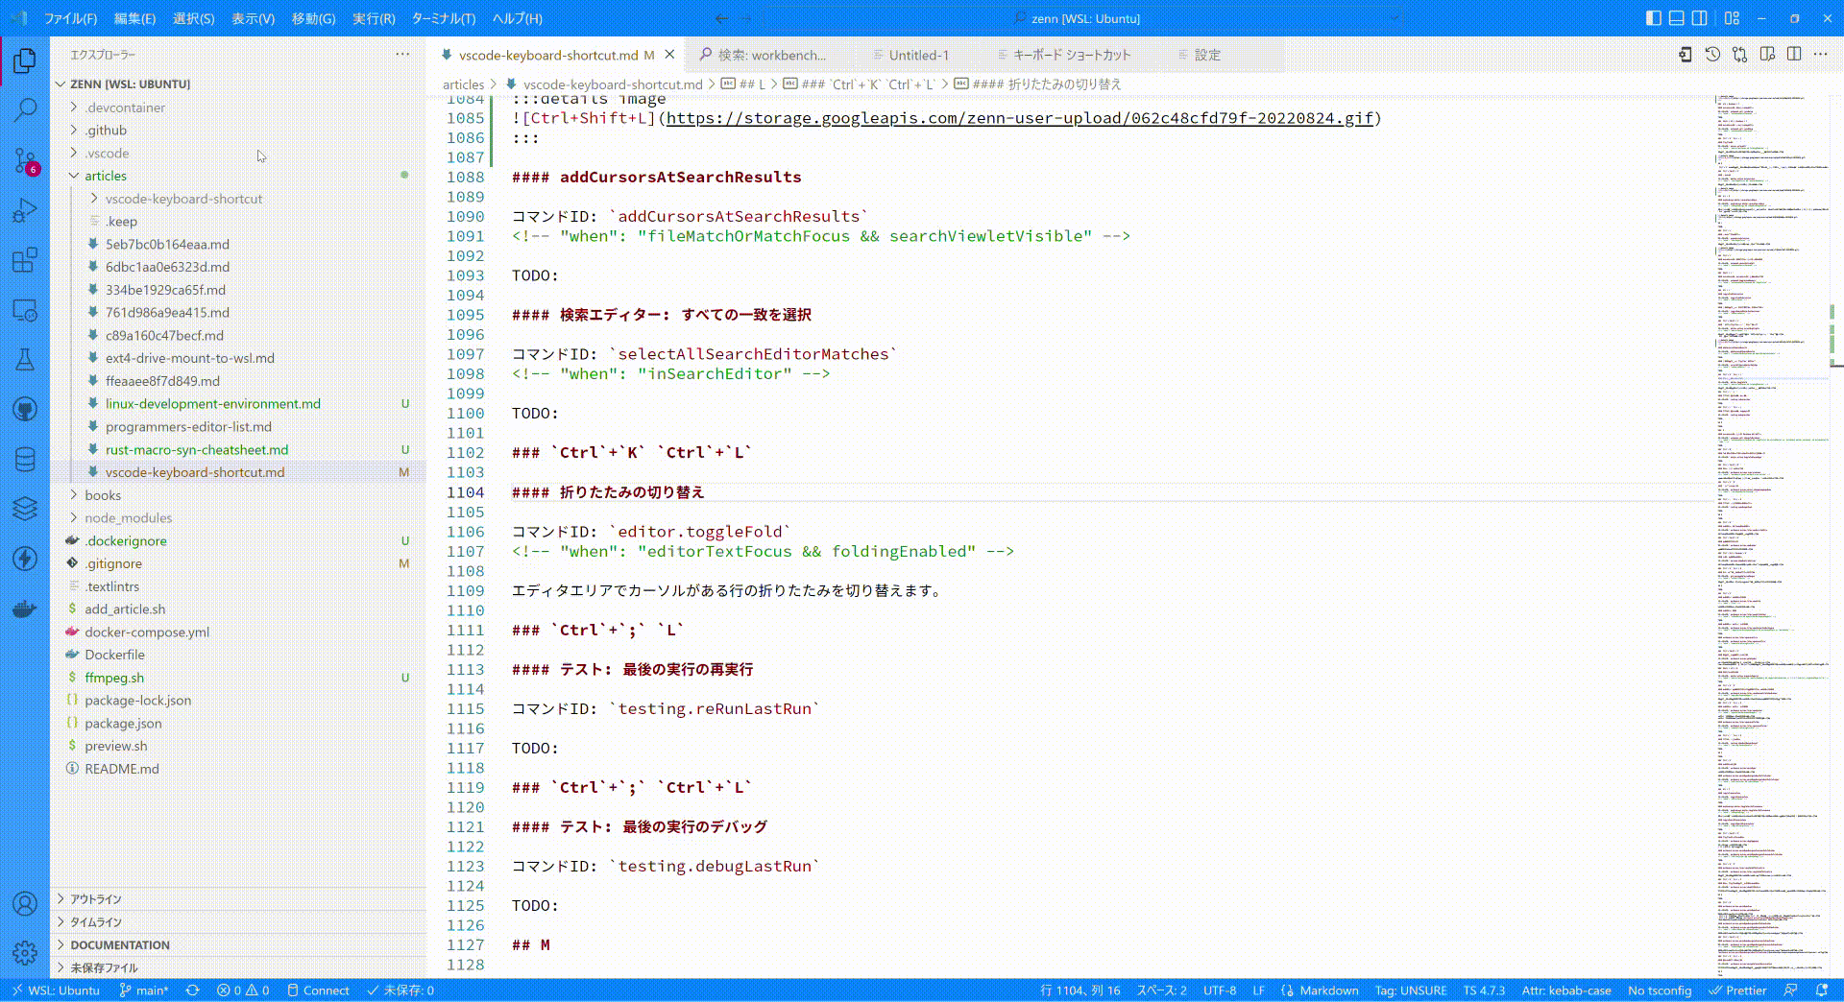
Task: Click the feedback icon in status bar
Action: coord(1791,990)
